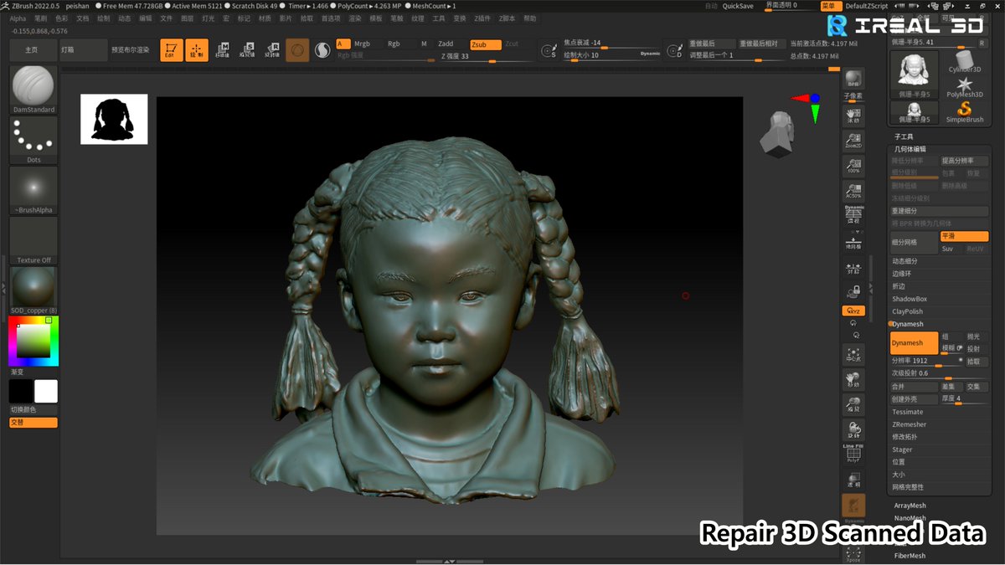Toggle the Dynamic perspective icon
The height and width of the screenshot is (565, 1005).
853,214
